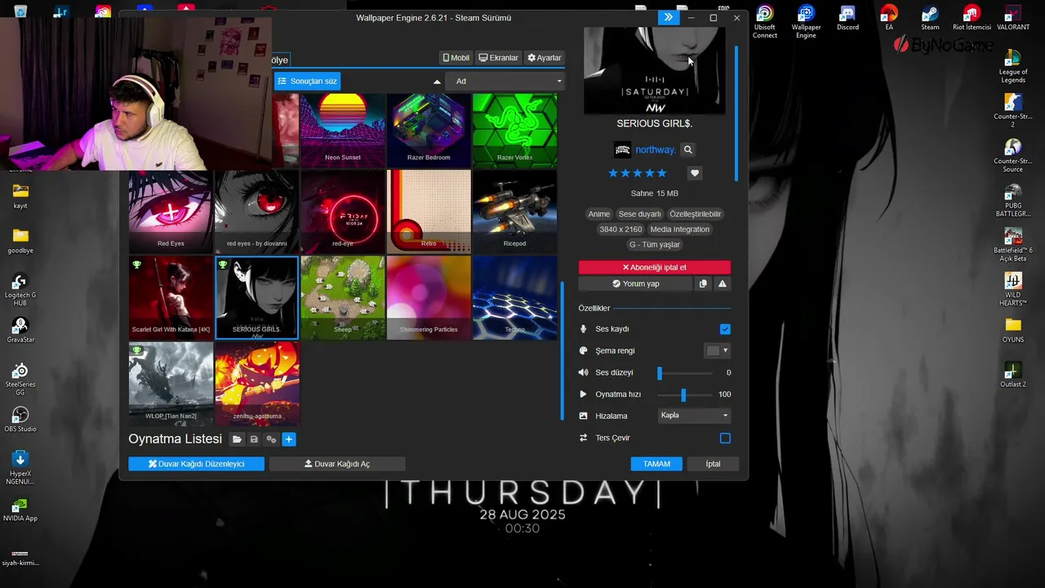Copy wallpaper using icon beside Yorum yap
Viewport: 1045px width, 588px height.
point(703,283)
